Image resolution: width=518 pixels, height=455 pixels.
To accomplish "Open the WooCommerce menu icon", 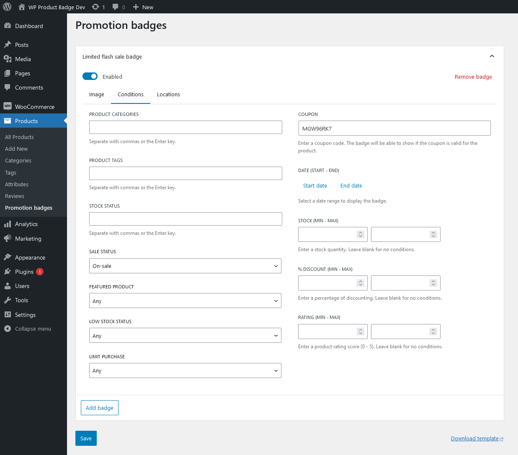I will (8, 106).
